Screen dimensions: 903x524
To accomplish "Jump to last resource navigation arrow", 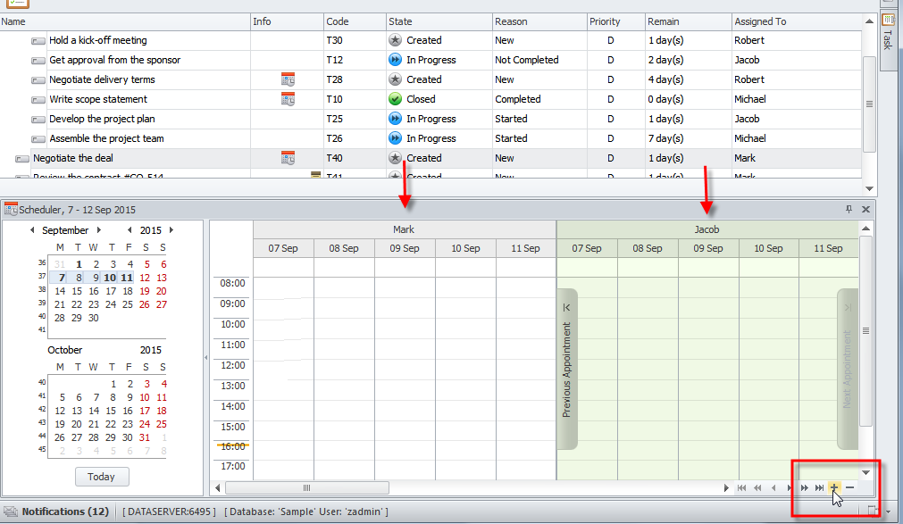I will (x=819, y=487).
